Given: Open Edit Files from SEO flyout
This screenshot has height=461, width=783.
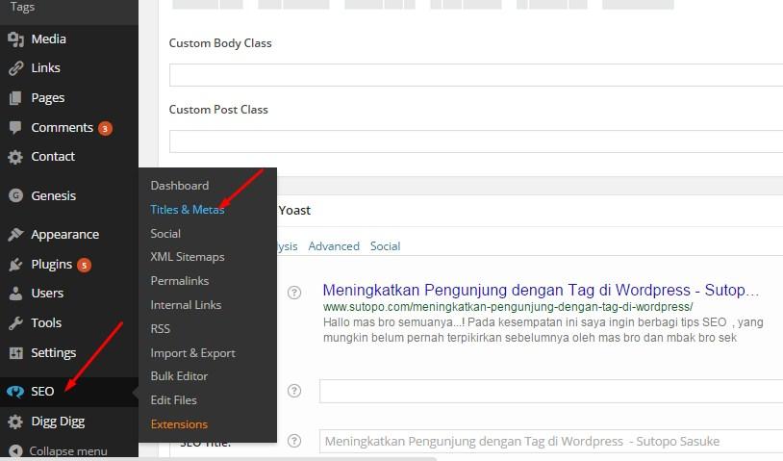Looking at the screenshot, I should tap(173, 400).
